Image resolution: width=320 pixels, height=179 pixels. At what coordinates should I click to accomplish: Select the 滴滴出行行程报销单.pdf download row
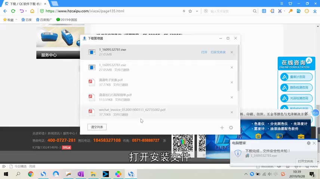click(159, 97)
